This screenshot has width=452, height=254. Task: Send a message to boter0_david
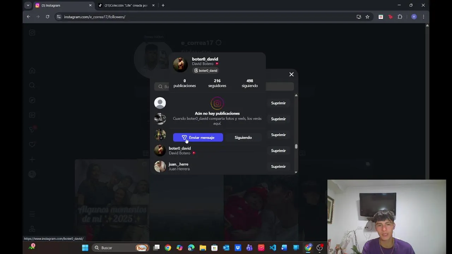click(198, 138)
